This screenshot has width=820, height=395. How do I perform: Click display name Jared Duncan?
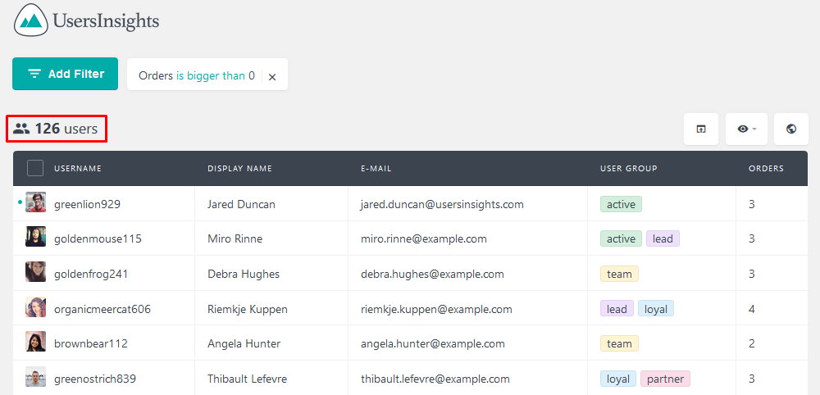(241, 204)
